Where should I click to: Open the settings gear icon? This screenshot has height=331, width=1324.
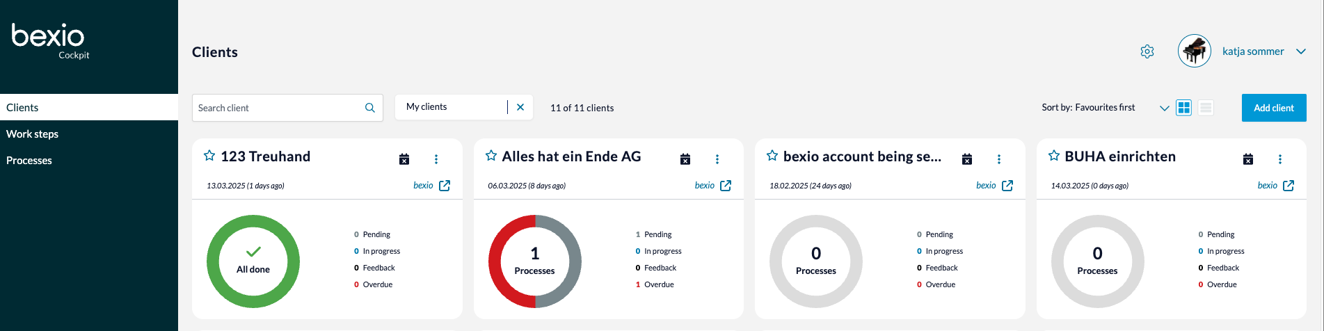pos(1147,51)
